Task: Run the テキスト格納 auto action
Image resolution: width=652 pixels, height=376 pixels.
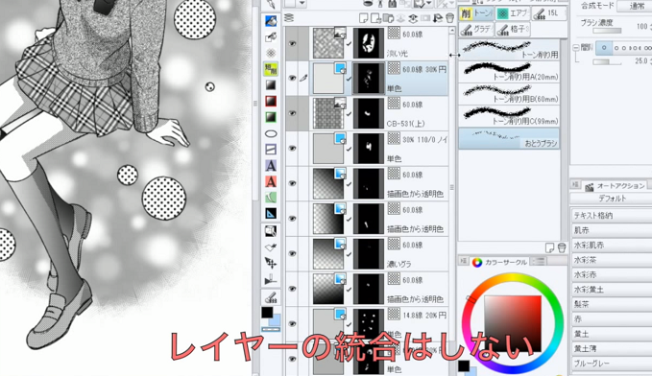Action: pos(612,216)
